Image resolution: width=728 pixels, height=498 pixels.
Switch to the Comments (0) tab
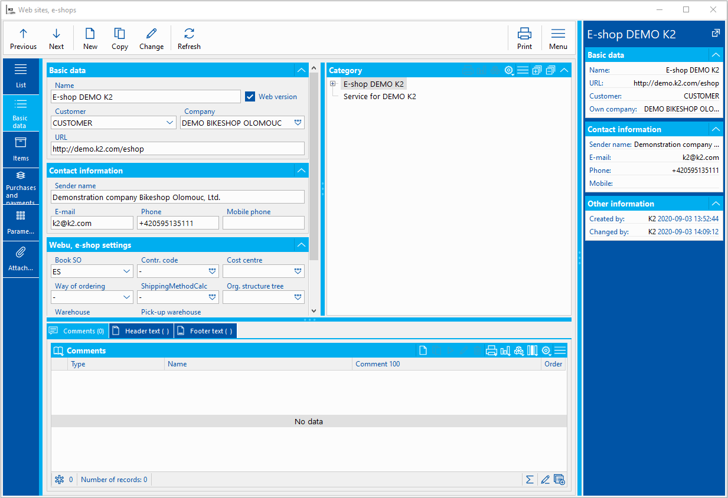(77, 331)
